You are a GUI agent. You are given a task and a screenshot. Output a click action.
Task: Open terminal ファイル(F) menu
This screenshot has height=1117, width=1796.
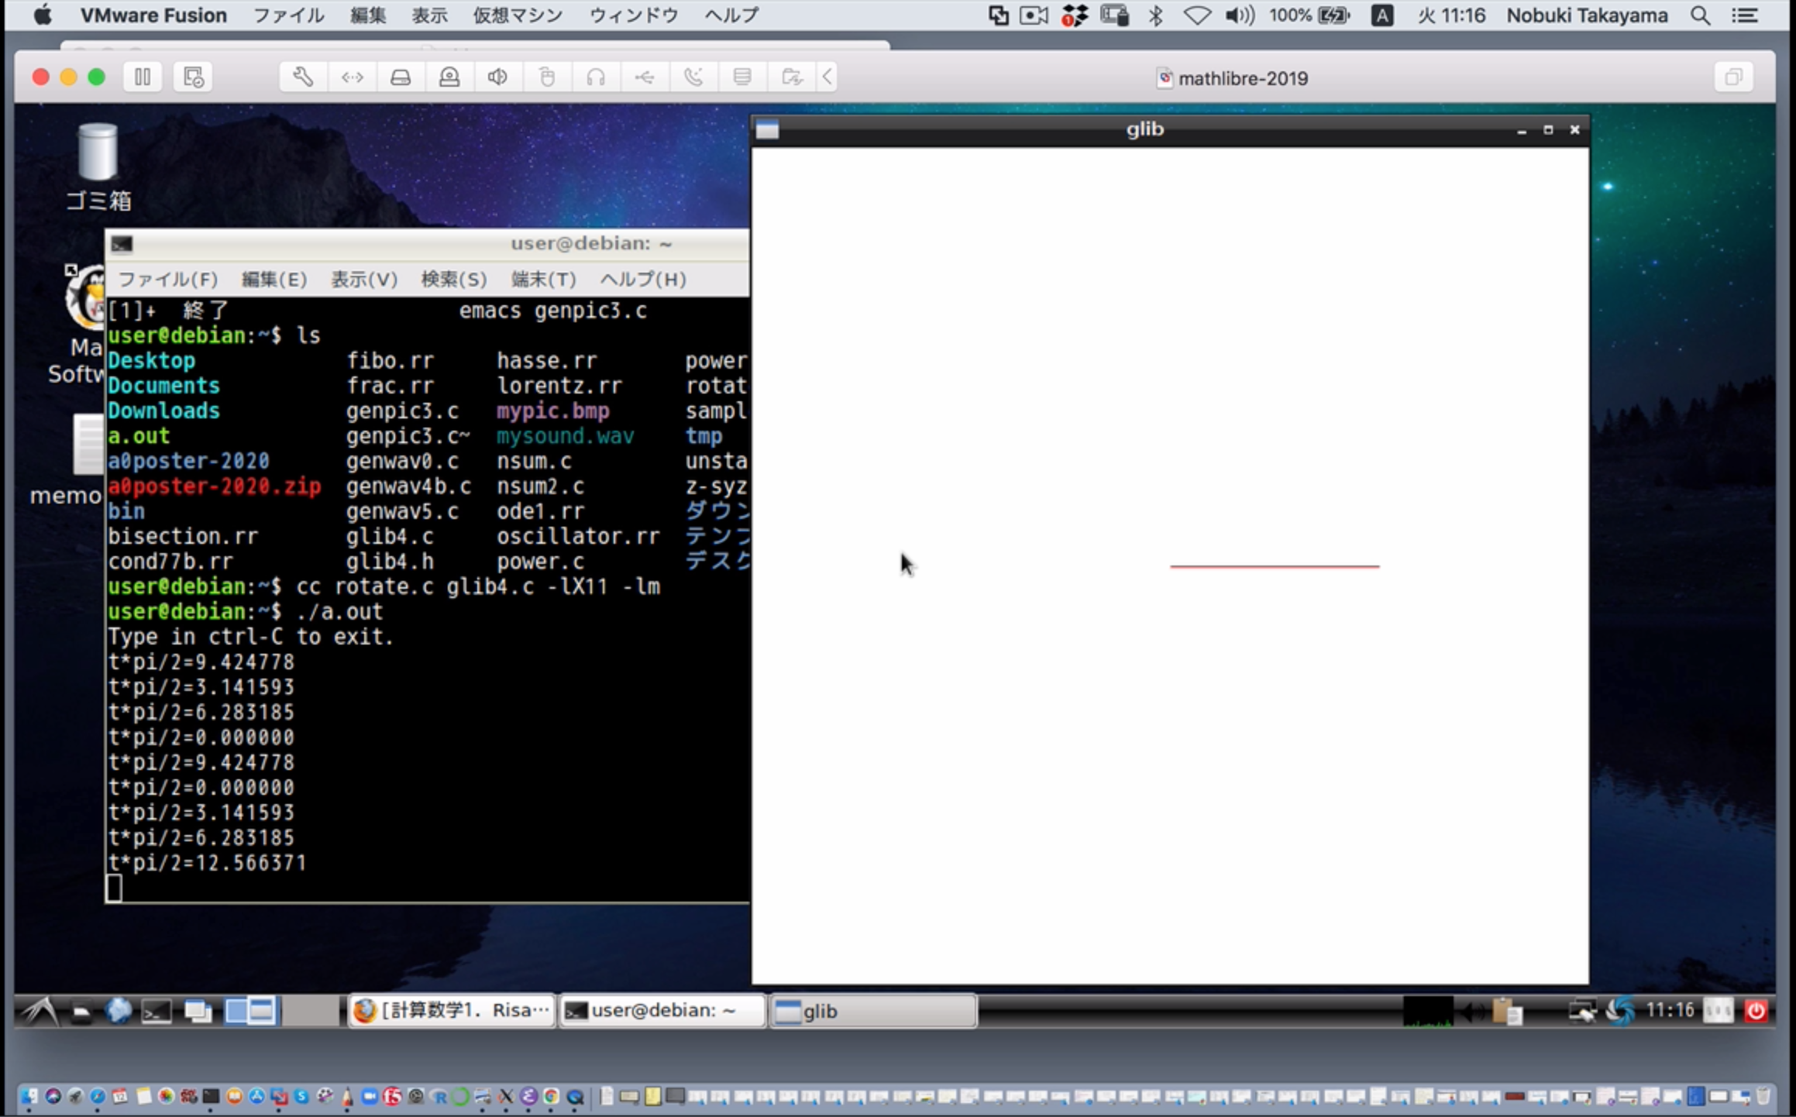click(167, 279)
